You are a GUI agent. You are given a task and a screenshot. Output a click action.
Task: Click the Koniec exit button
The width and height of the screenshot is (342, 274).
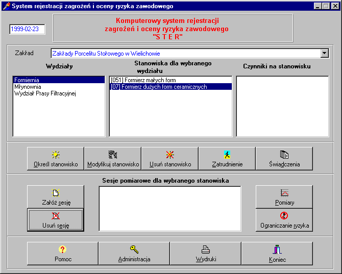(277, 254)
